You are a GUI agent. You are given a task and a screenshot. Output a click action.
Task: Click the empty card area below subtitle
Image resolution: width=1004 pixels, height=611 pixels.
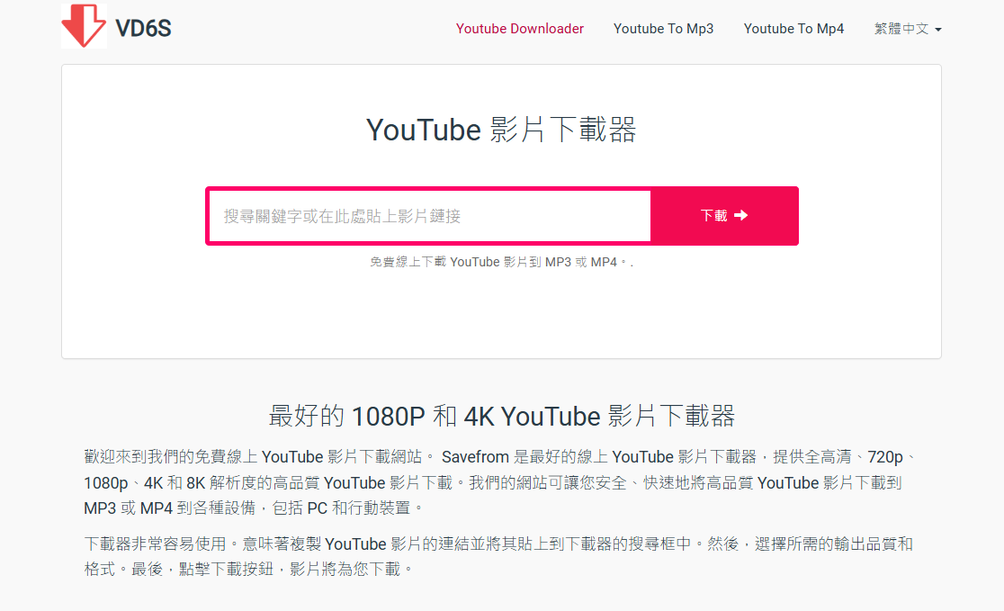point(501,314)
